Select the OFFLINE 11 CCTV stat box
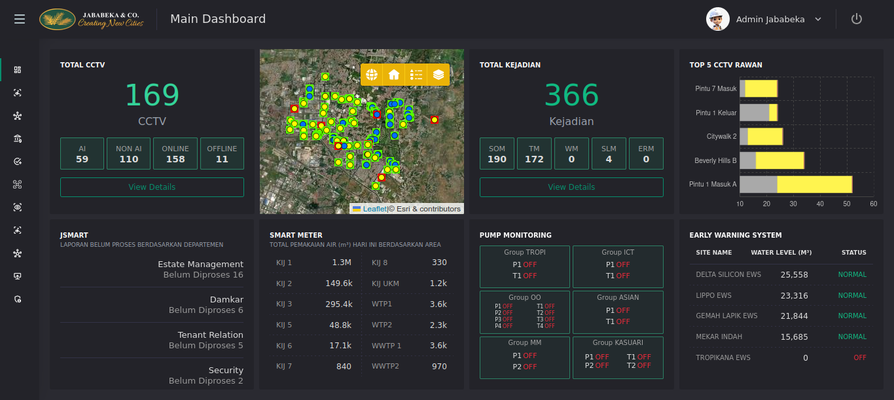894x400 pixels. (222, 154)
